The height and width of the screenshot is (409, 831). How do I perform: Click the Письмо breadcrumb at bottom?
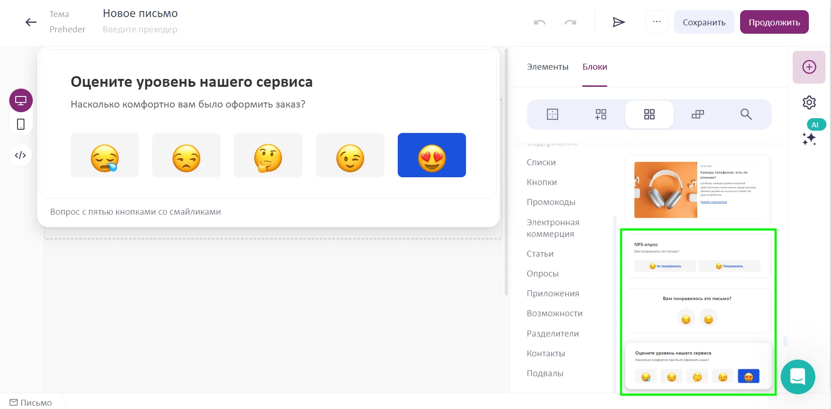pos(31,403)
